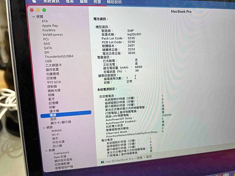Select 記憶體 in the sidebar
Viewport: 235px width, 176px height.
pos(54,103)
